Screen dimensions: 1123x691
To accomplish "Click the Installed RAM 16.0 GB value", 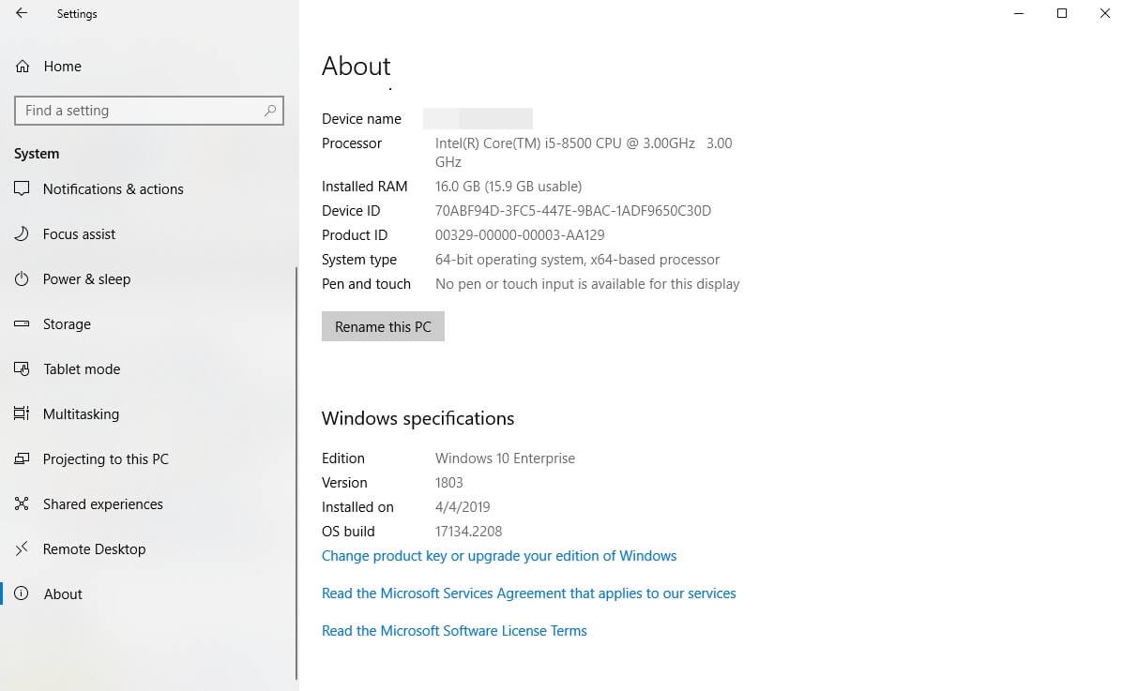I will (x=508, y=187).
